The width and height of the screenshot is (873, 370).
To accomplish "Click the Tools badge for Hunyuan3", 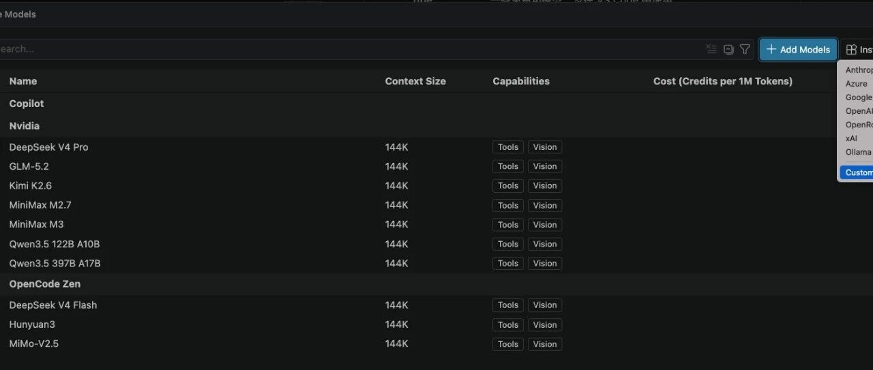I will pyautogui.click(x=508, y=325).
